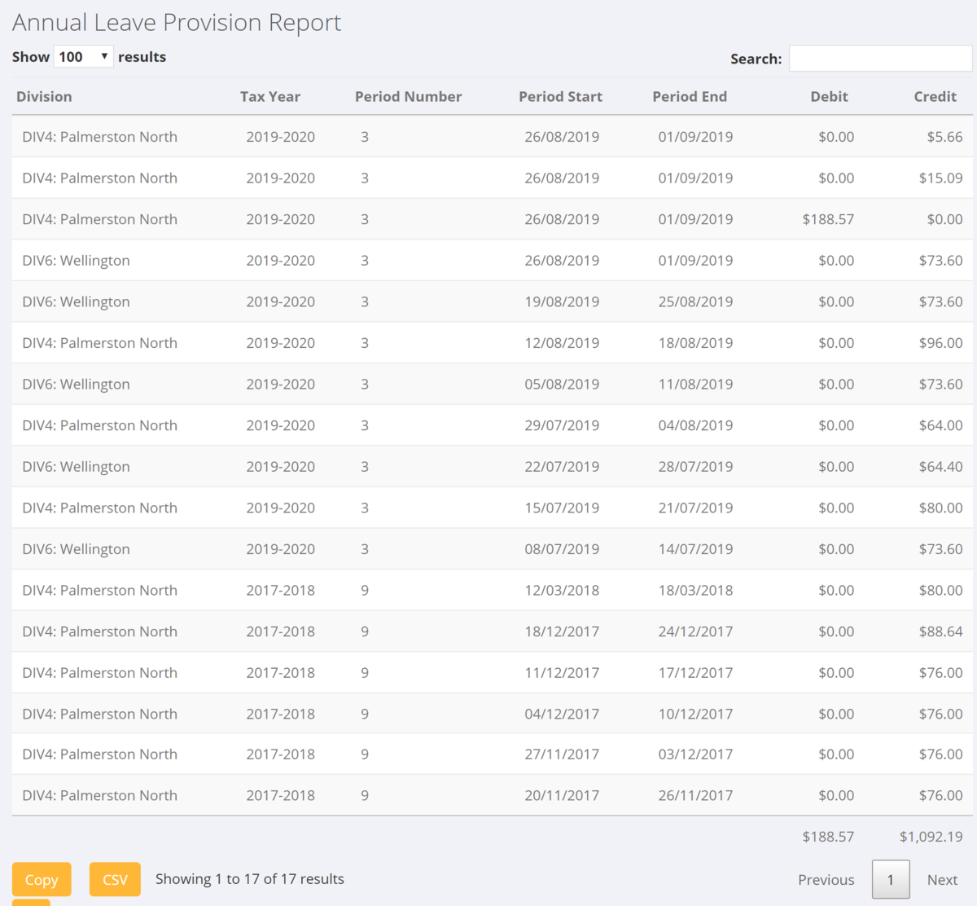Click the Copy button
This screenshot has height=906, width=977.
tap(42, 879)
